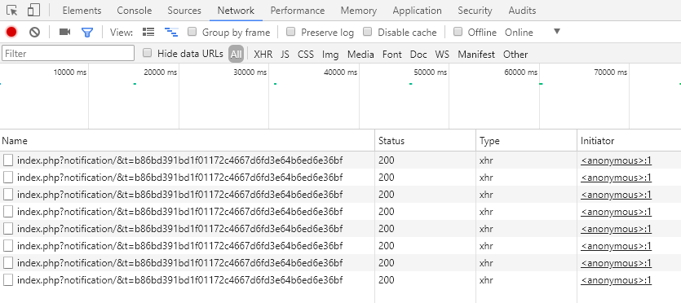681x303 pixels.
Task: Activate the inspect element picker icon
Action: click(12, 11)
